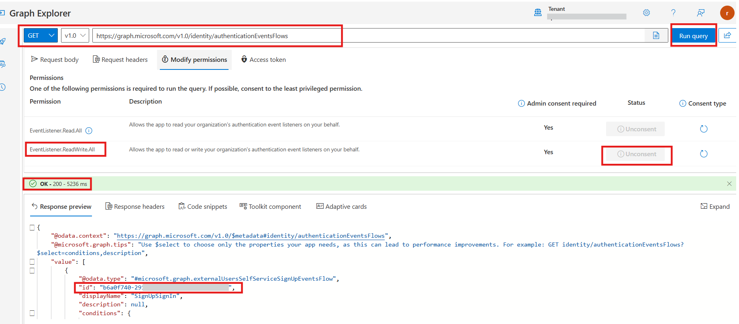The width and height of the screenshot is (739, 324).
Task: Click the Description column header
Action: point(145,101)
